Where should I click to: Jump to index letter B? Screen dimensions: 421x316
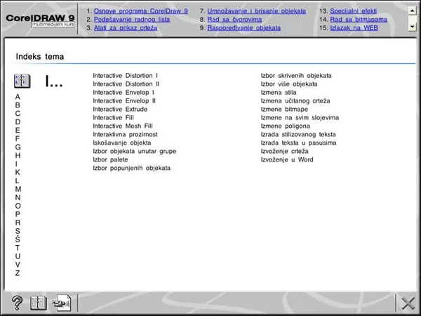[x=18, y=105]
